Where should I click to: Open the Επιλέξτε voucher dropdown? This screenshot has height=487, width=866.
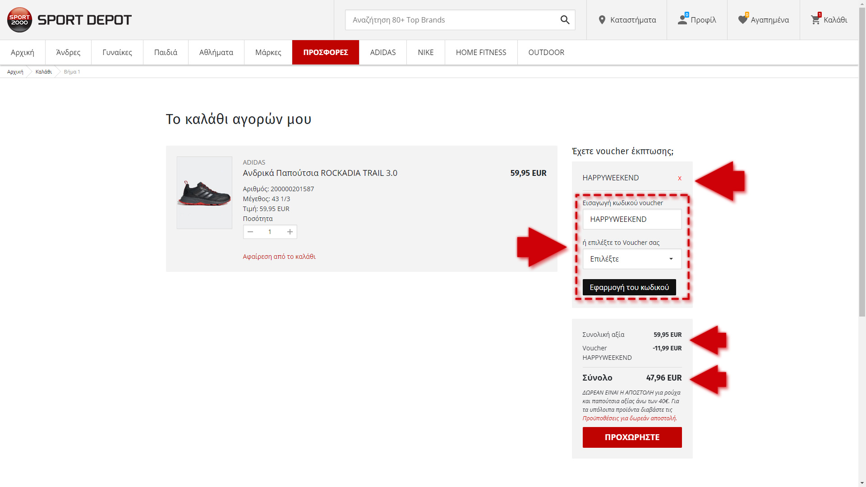632,259
